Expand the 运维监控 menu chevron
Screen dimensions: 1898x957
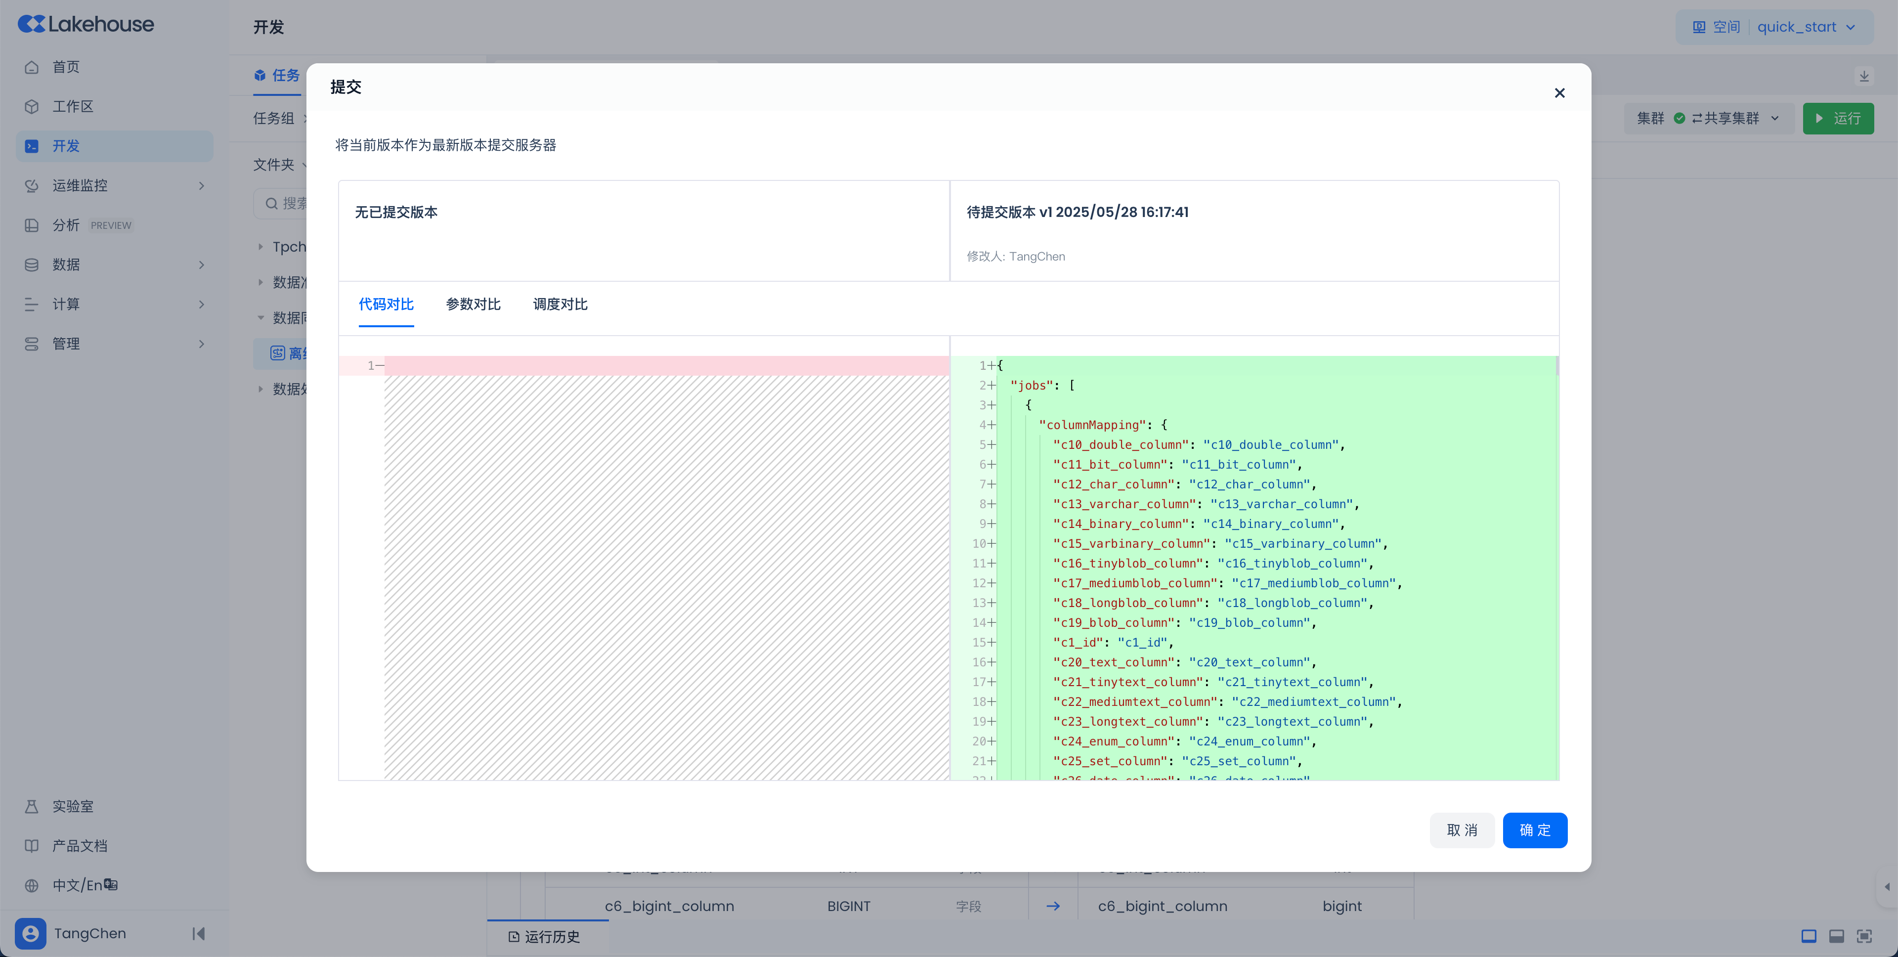[x=201, y=186]
